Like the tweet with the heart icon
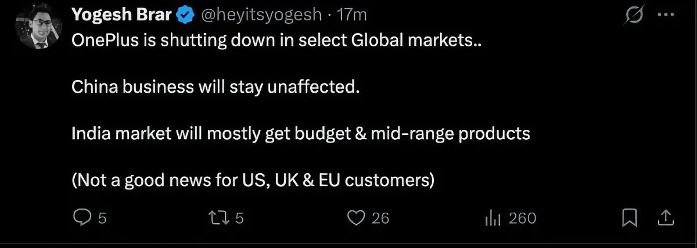The width and height of the screenshot is (697, 248). [355, 218]
